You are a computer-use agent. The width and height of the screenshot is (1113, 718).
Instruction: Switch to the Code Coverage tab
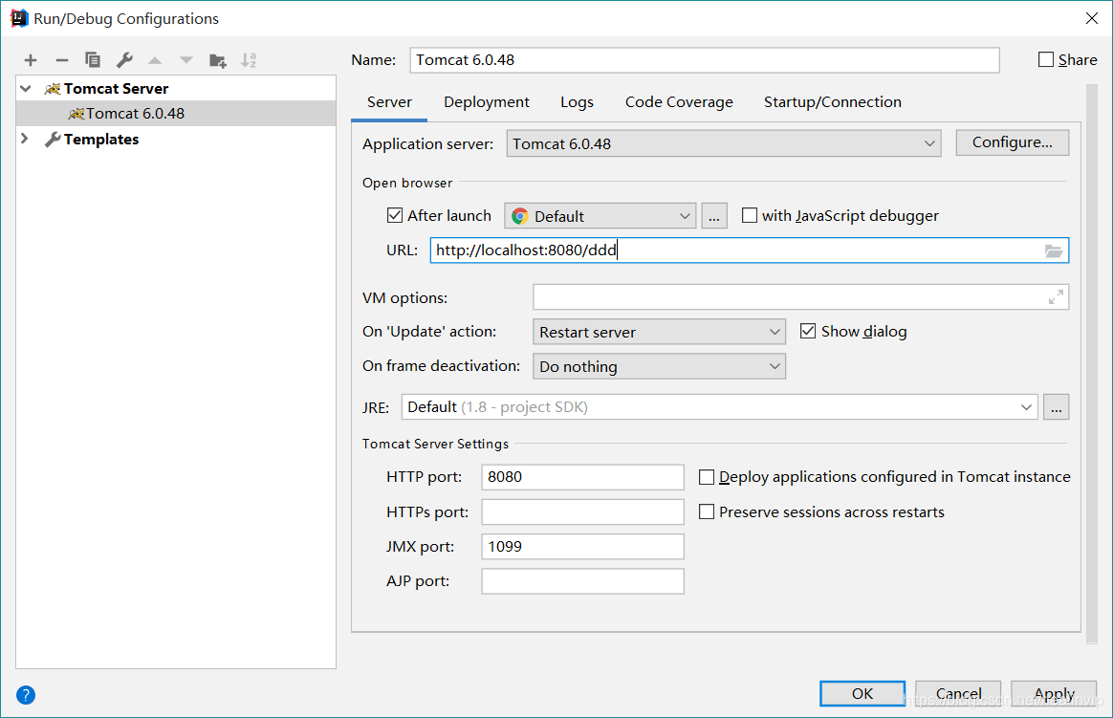(679, 102)
